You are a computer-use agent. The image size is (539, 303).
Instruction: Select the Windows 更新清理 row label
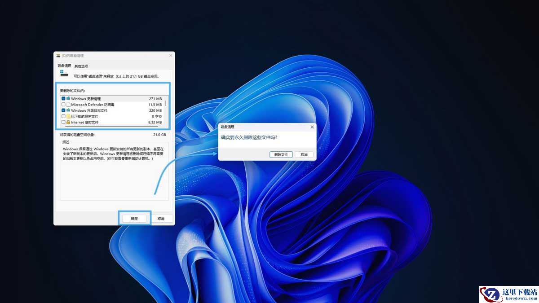coord(86,99)
